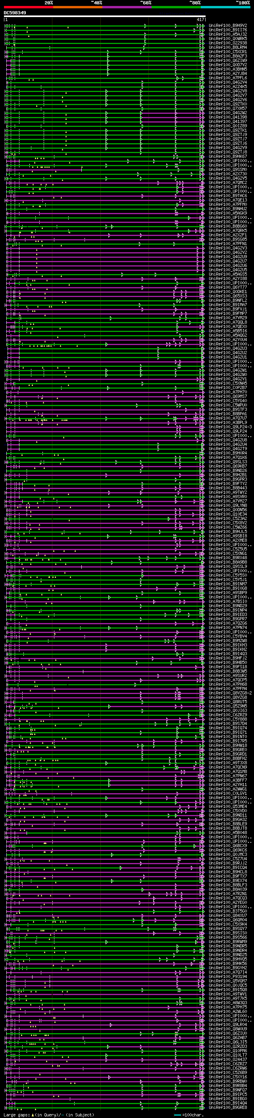
Task: Choose the UniRef100_B9IPC5 entry
Action: [228, 1094]
